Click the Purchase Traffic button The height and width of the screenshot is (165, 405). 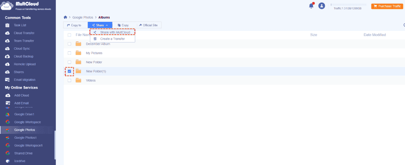[388, 6]
